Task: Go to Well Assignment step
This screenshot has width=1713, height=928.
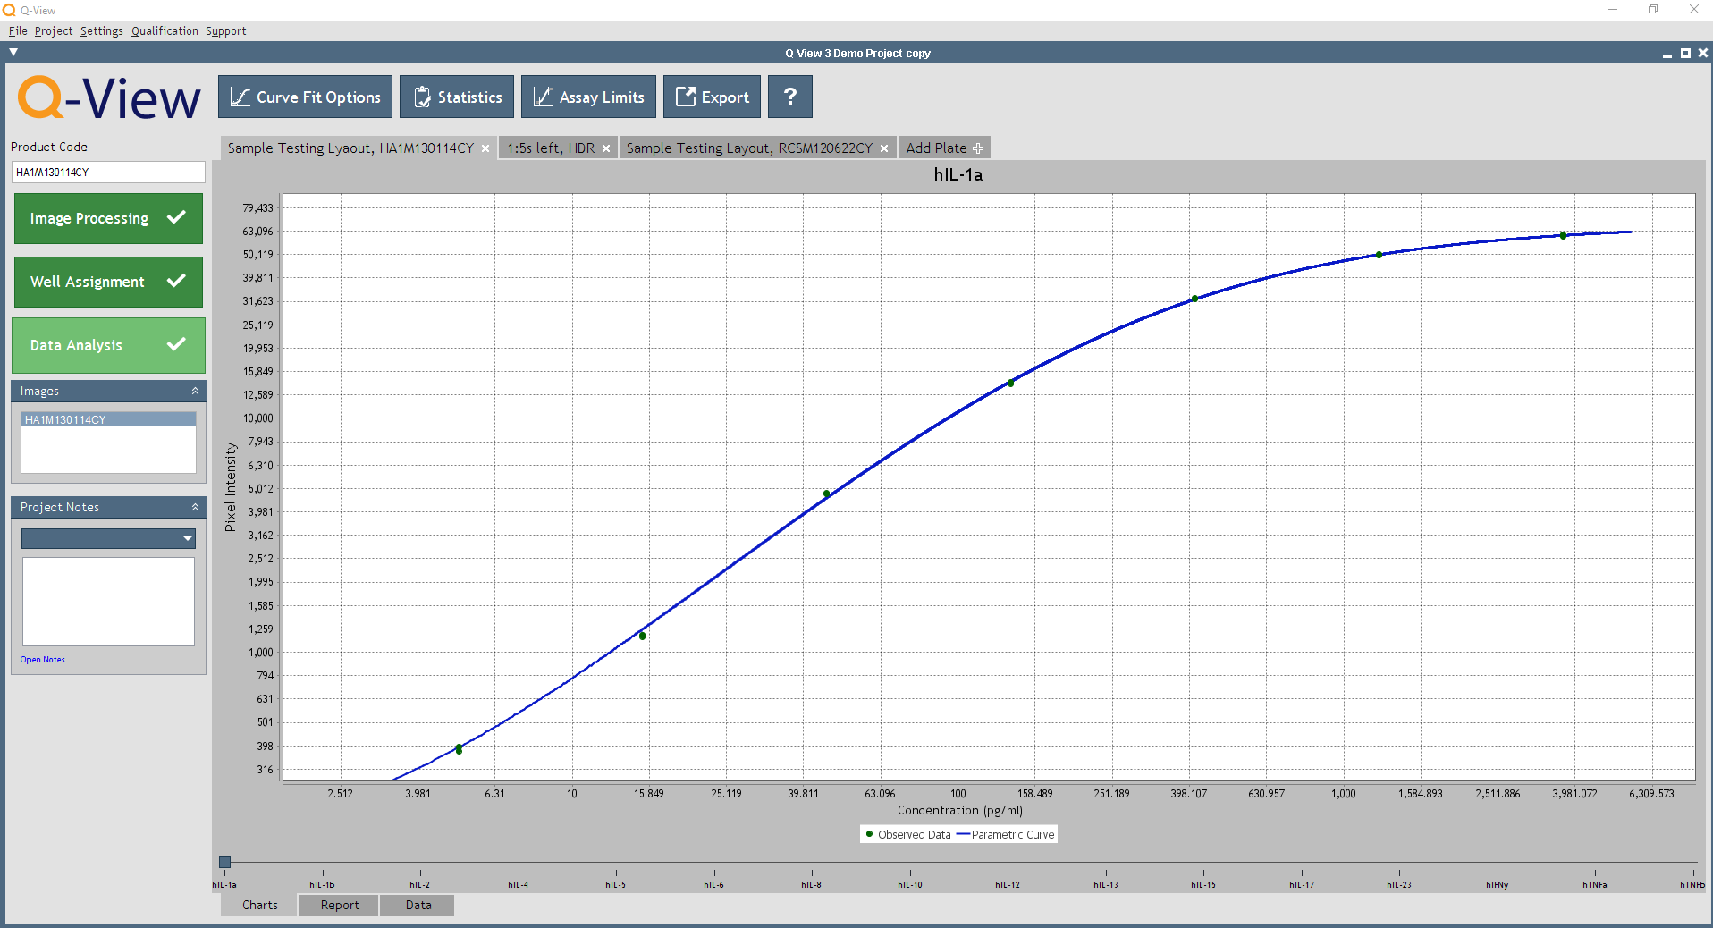Action: pos(108,282)
